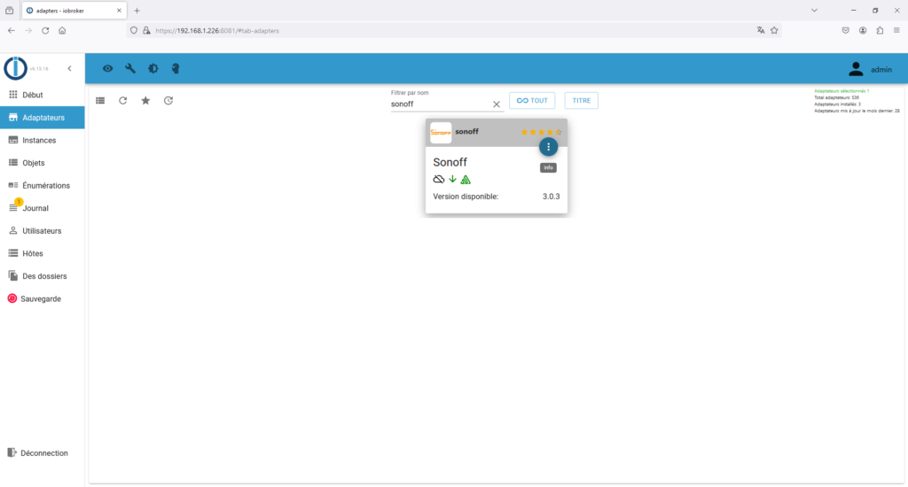The image size is (908, 487).
Task: Open the Hôtes page
Action: point(43,253)
